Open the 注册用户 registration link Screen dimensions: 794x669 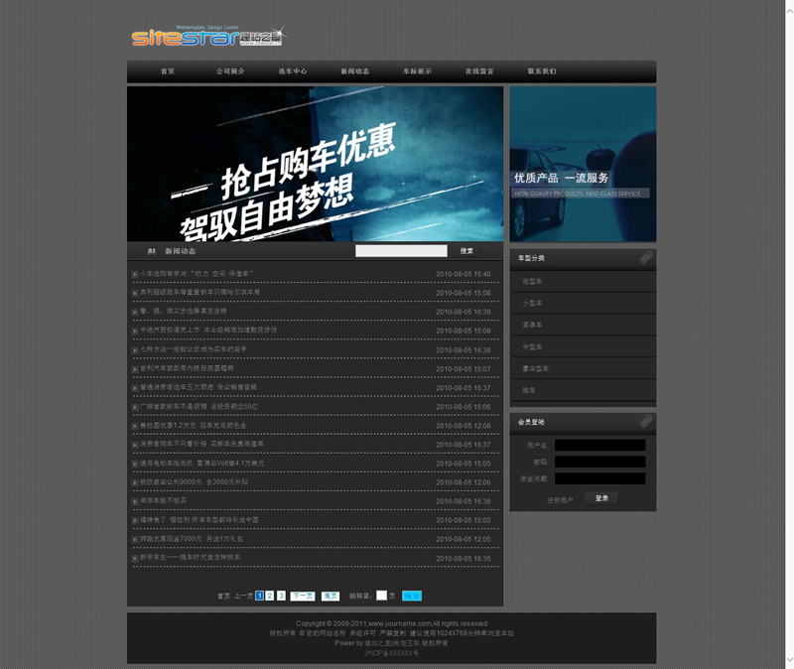(560, 499)
